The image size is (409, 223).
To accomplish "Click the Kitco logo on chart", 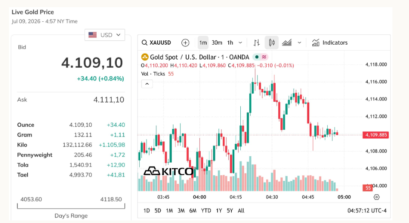I will coord(169,171).
